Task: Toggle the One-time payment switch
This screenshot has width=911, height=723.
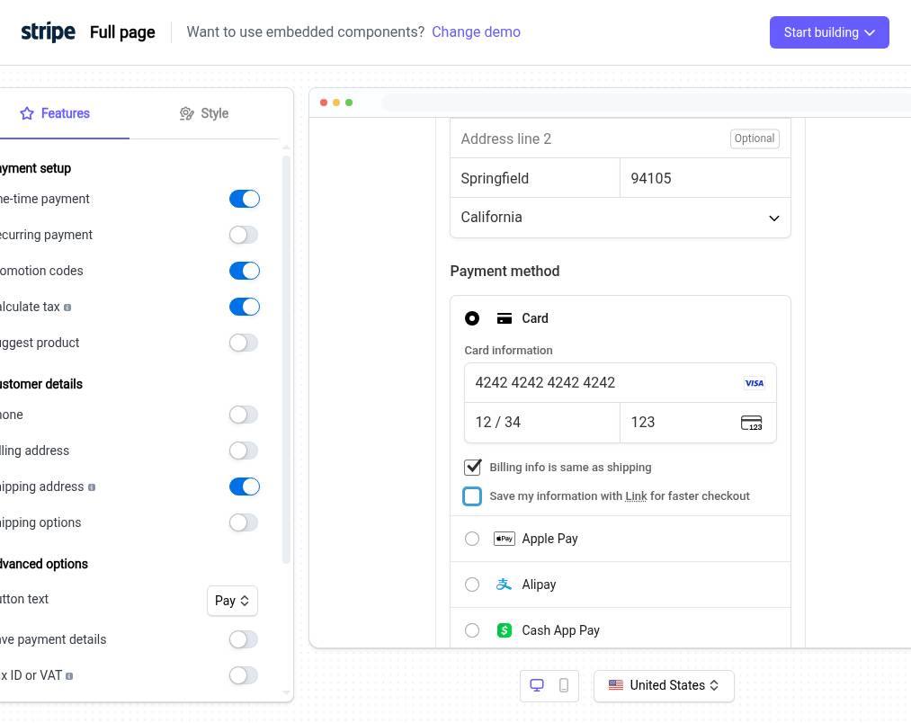Action: (x=244, y=199)
